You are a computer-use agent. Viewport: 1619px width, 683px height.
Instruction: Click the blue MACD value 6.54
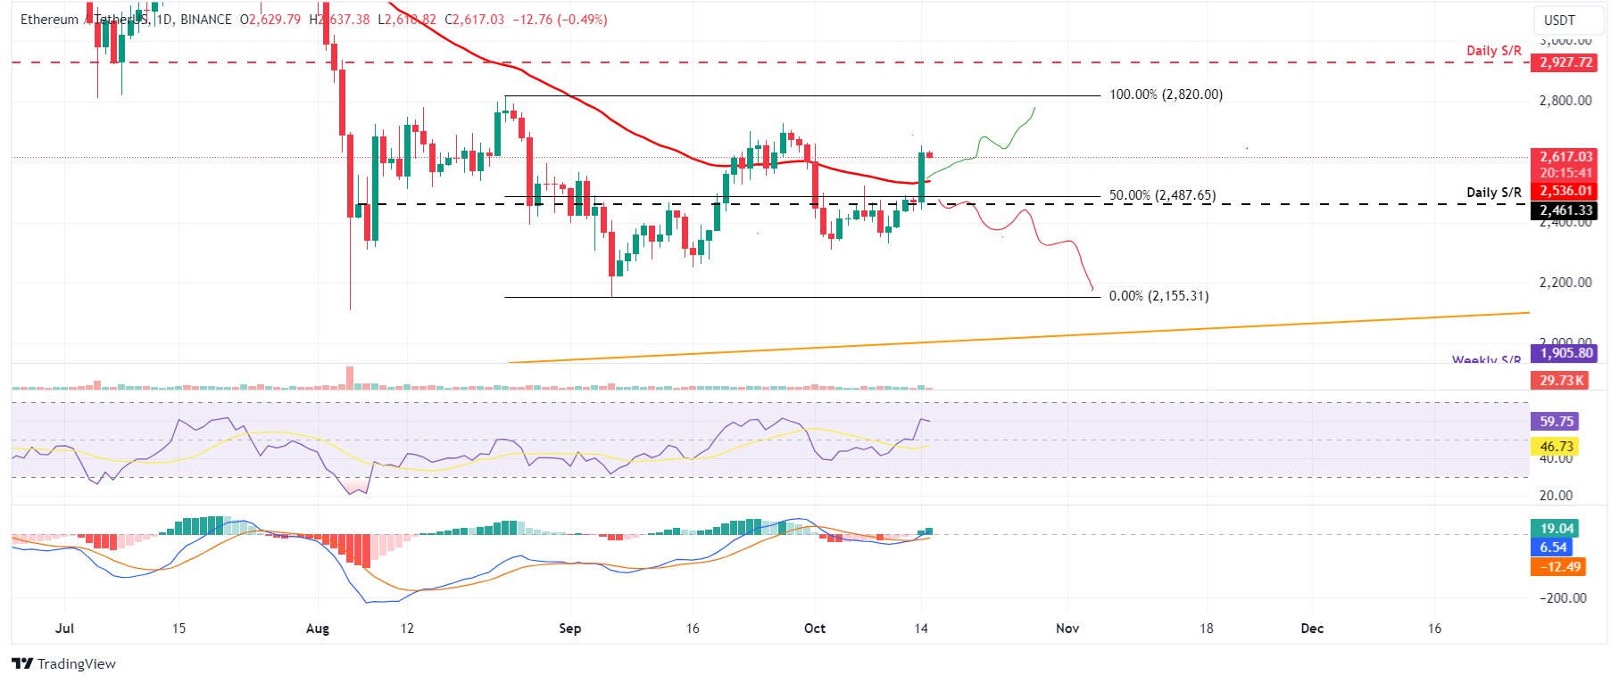(1552, 547)
